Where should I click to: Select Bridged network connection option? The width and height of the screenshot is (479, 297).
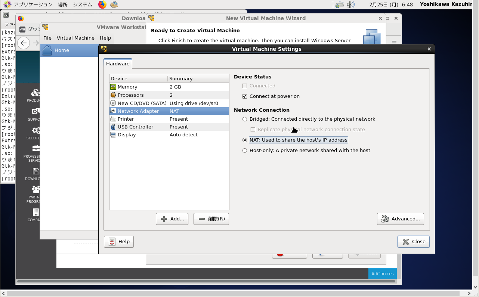pos(245,119)
